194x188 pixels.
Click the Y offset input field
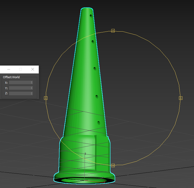pyautogui.click(x=20, y=88)
